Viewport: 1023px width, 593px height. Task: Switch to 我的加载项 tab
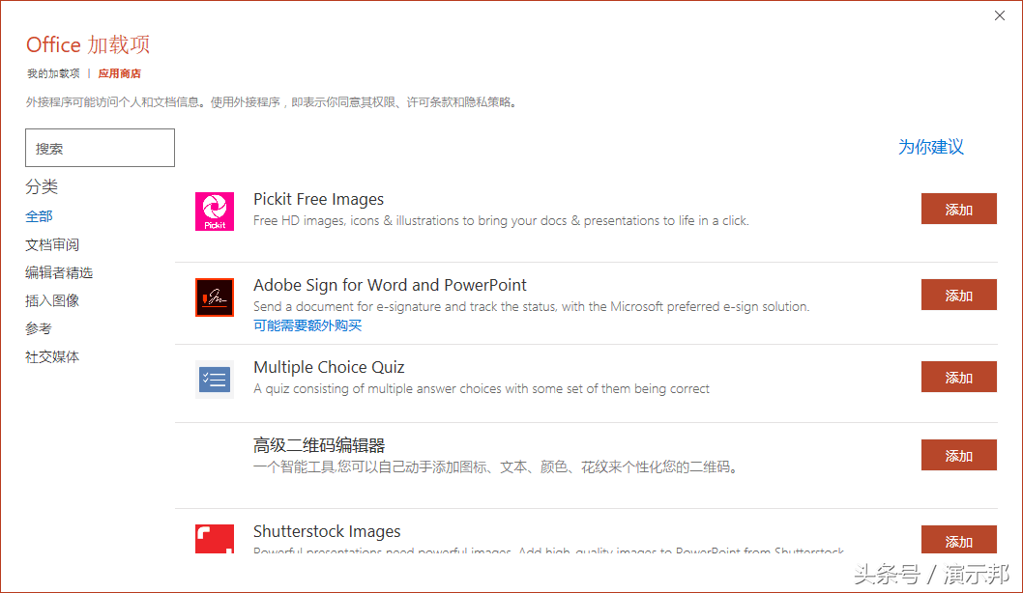tap(53, 73)
